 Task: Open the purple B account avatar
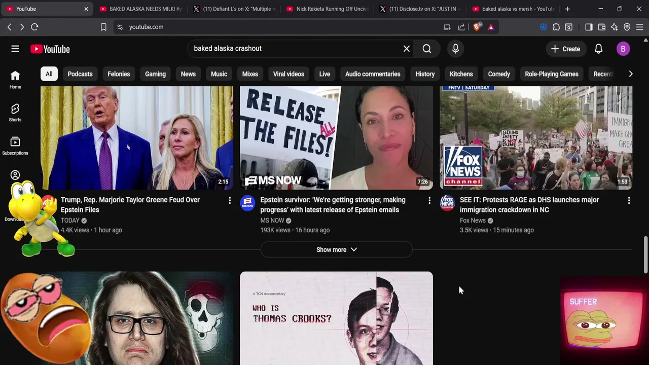click(x=623, y=49)
